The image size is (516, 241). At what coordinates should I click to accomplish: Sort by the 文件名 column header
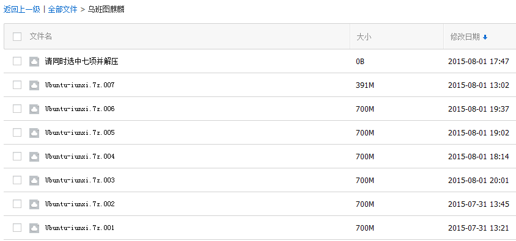click(x=41, y=37)
